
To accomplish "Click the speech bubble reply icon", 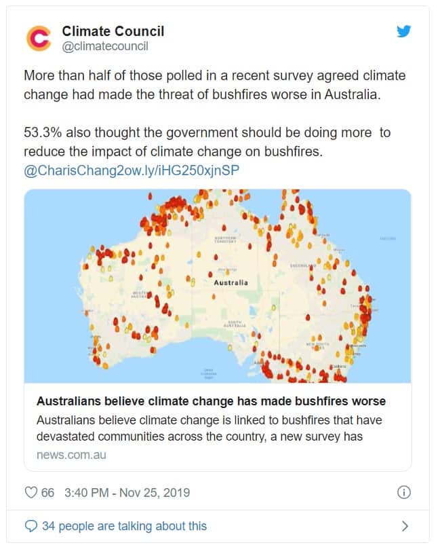I will pos(31,525).
